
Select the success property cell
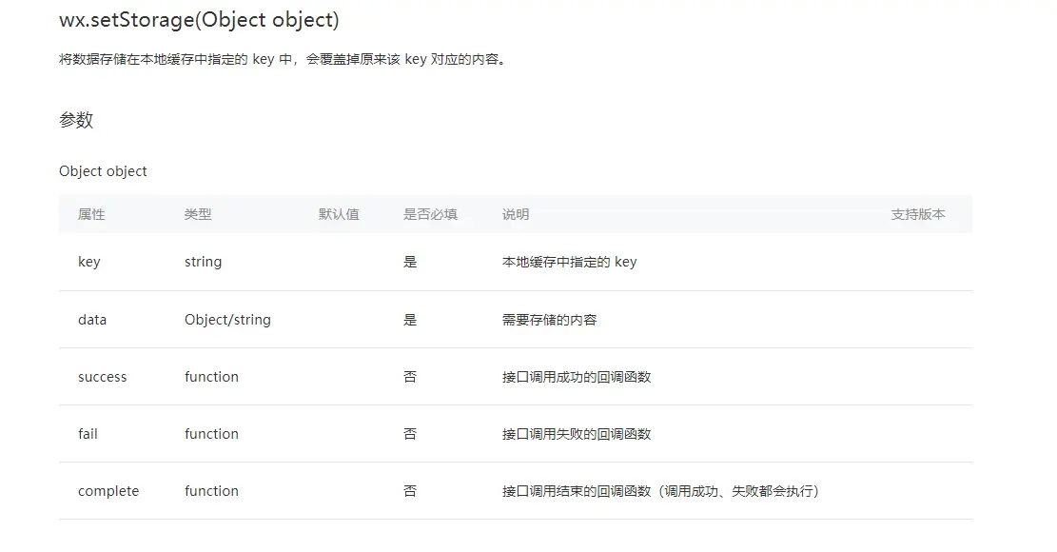[103, 377]
